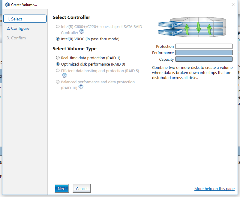Image resolution: width=240 pixels, height=197 pixels.
Task: Click the Protection level bar
Action: tap(204, 46)
